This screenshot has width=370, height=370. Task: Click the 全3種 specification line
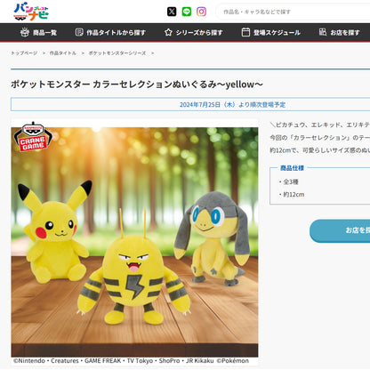pyautogui.click(x=290, y=182)
